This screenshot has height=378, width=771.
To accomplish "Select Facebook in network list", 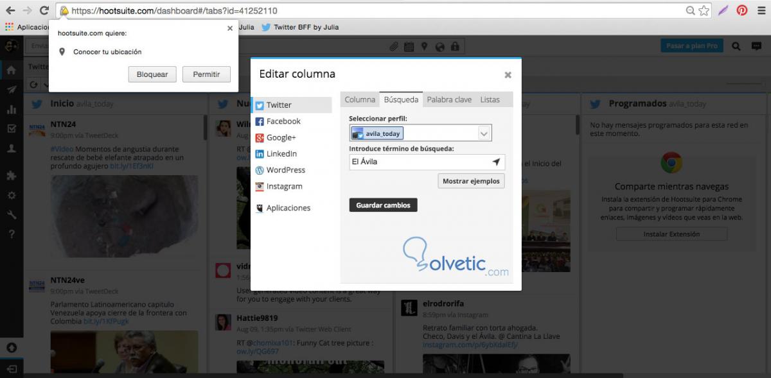I will click(292, 121).
